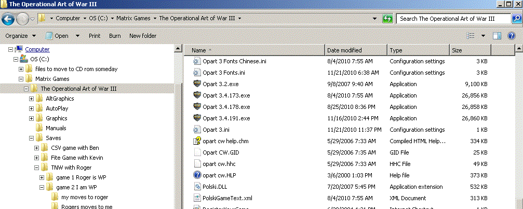Collapse the Saves folder node
Viewport: 523px width, 209px height.
pos(31,138)
